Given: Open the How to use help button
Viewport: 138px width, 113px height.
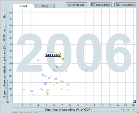Looking at the screenshot, I should click(x=76, y=5).
